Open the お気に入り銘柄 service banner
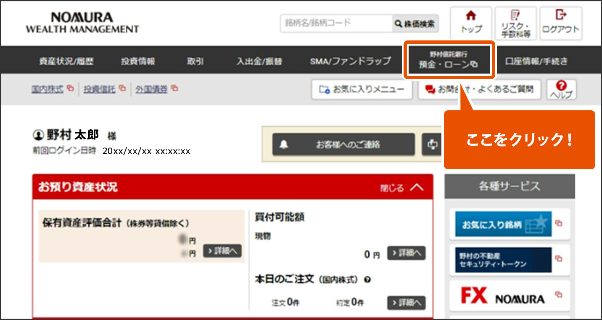The width and height of the screenshot is (602, 320). click(503, 224)
